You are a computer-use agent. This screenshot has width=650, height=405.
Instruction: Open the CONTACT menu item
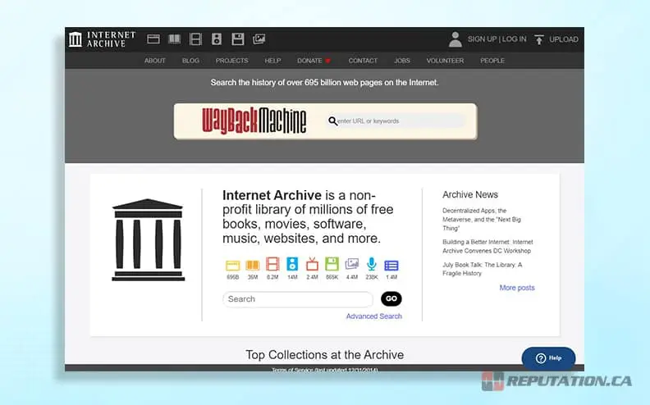(363, 61)
